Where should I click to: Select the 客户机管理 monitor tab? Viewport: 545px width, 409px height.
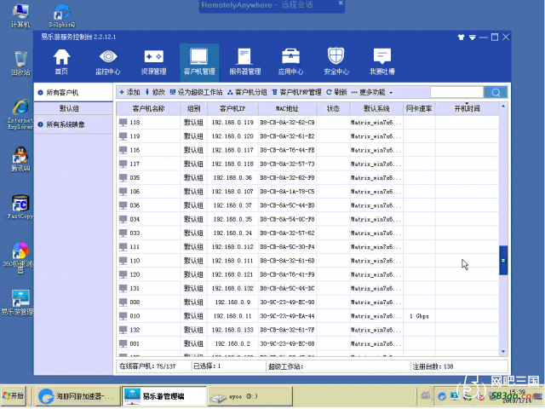[199, 62]
